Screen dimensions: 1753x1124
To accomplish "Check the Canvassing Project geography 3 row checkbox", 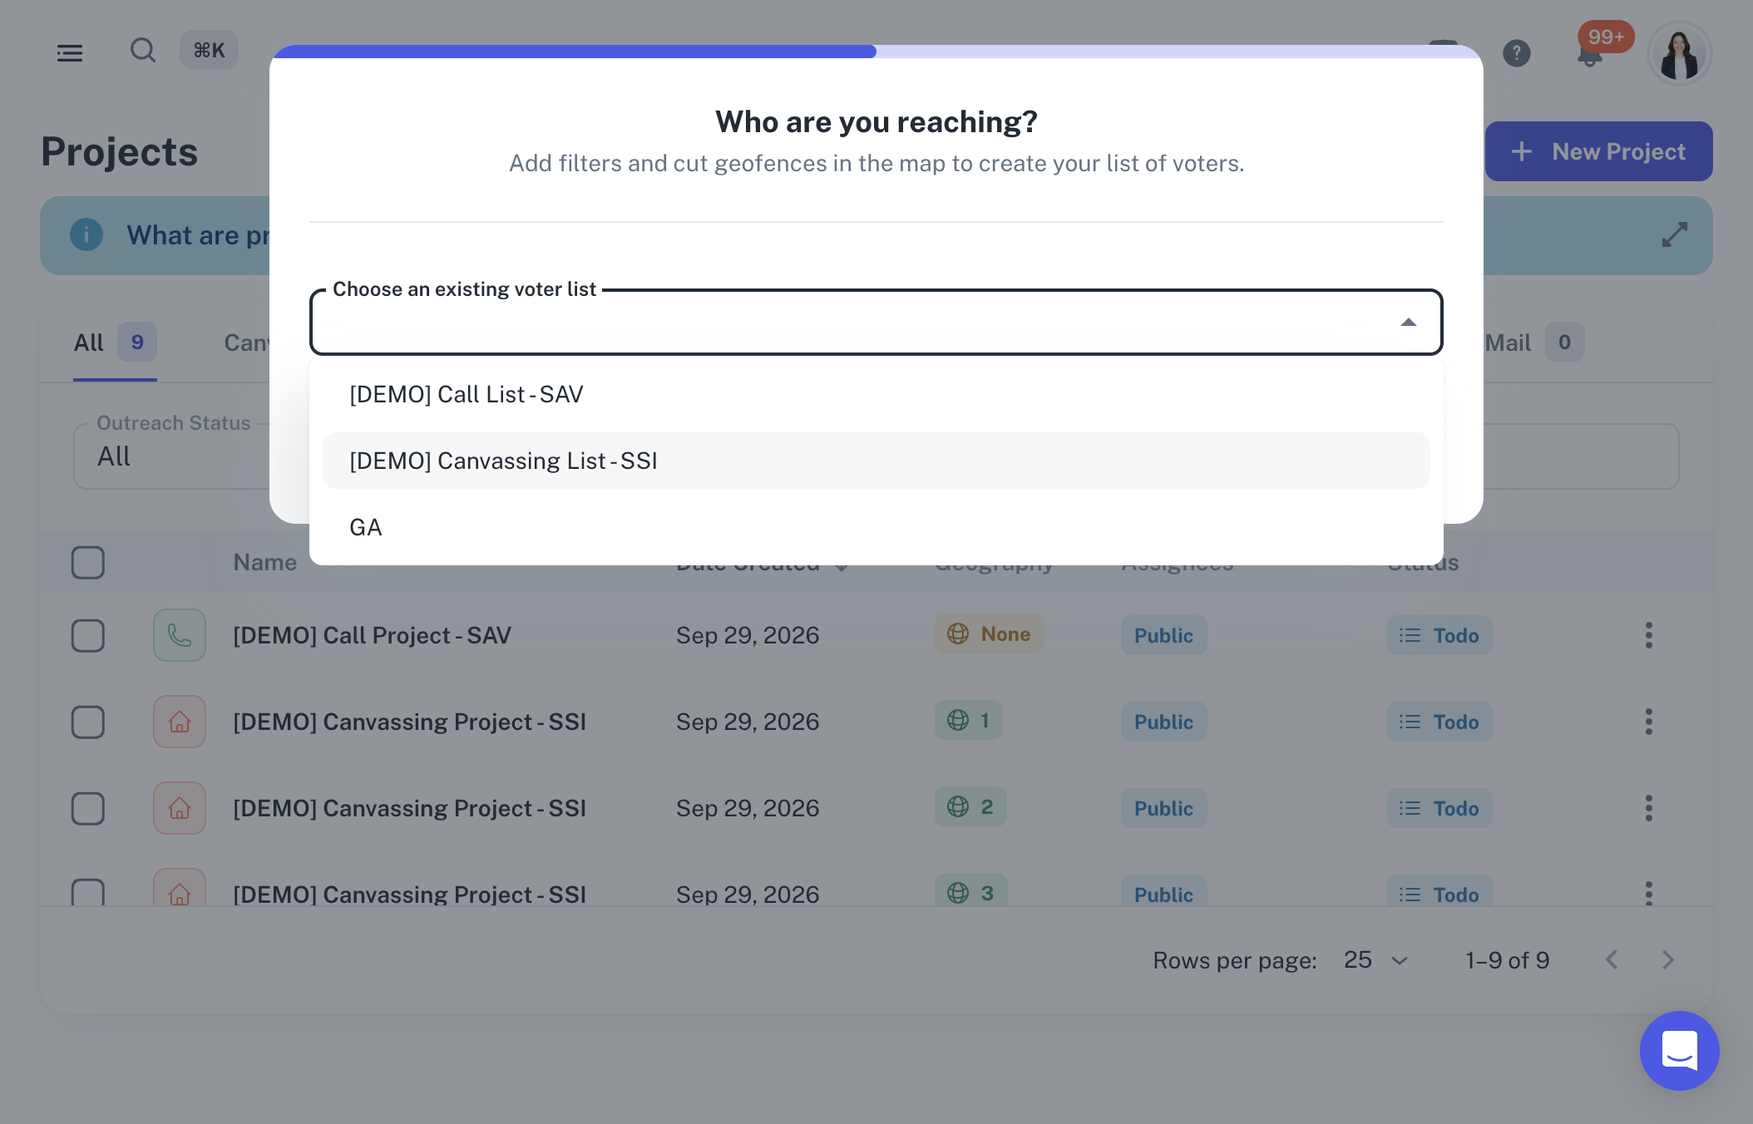I will tap(88, 893).
